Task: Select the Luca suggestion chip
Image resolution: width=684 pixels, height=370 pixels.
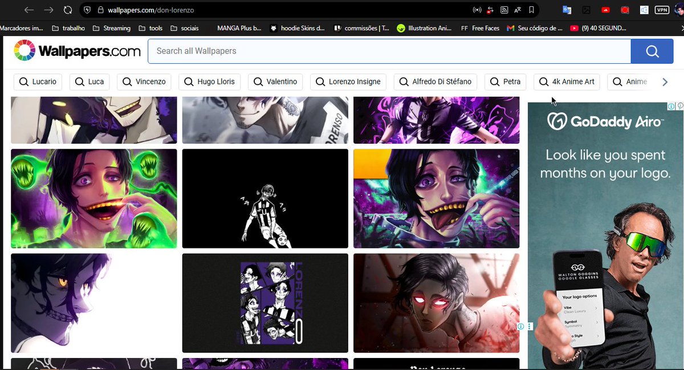Action: click(x=89, y=82)
